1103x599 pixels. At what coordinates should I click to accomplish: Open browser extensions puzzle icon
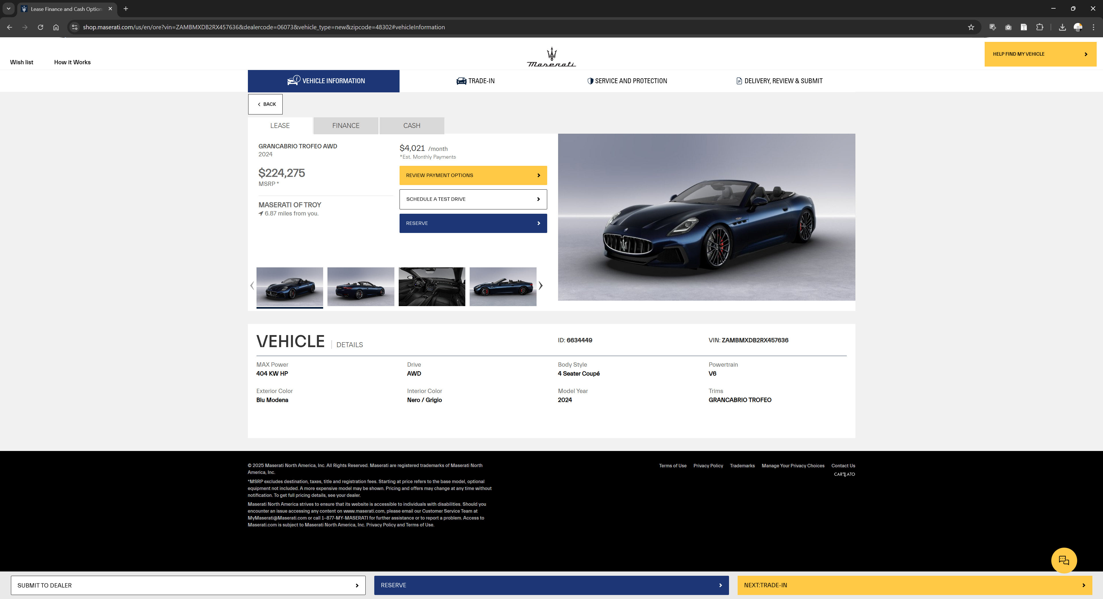(x=1040, y=27)
